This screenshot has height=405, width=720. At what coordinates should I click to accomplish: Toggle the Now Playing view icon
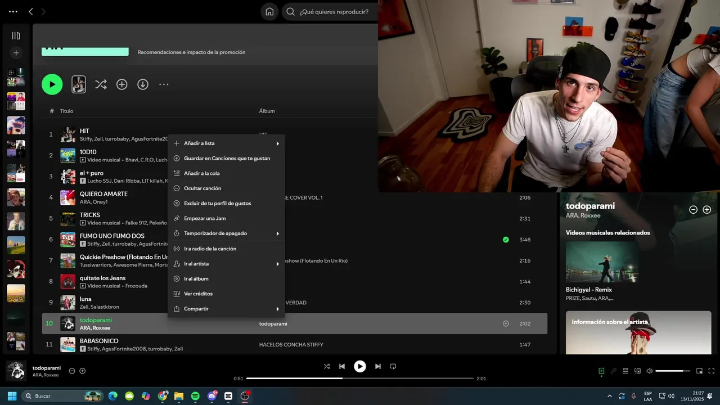click(x=601, y=371)
